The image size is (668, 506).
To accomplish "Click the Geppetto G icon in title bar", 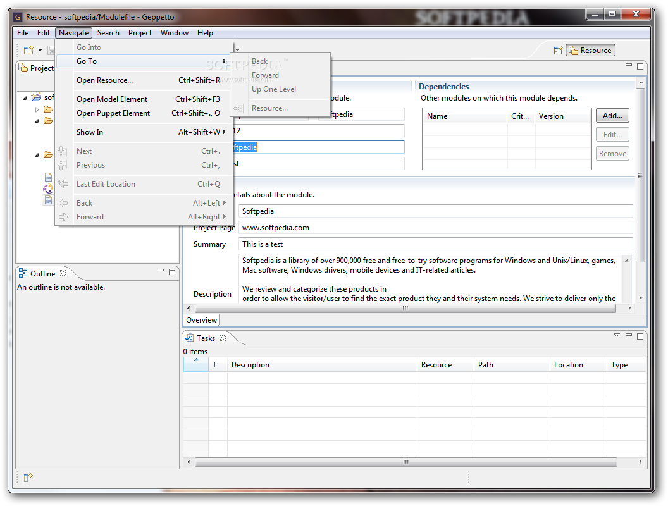I will [18, 17].
